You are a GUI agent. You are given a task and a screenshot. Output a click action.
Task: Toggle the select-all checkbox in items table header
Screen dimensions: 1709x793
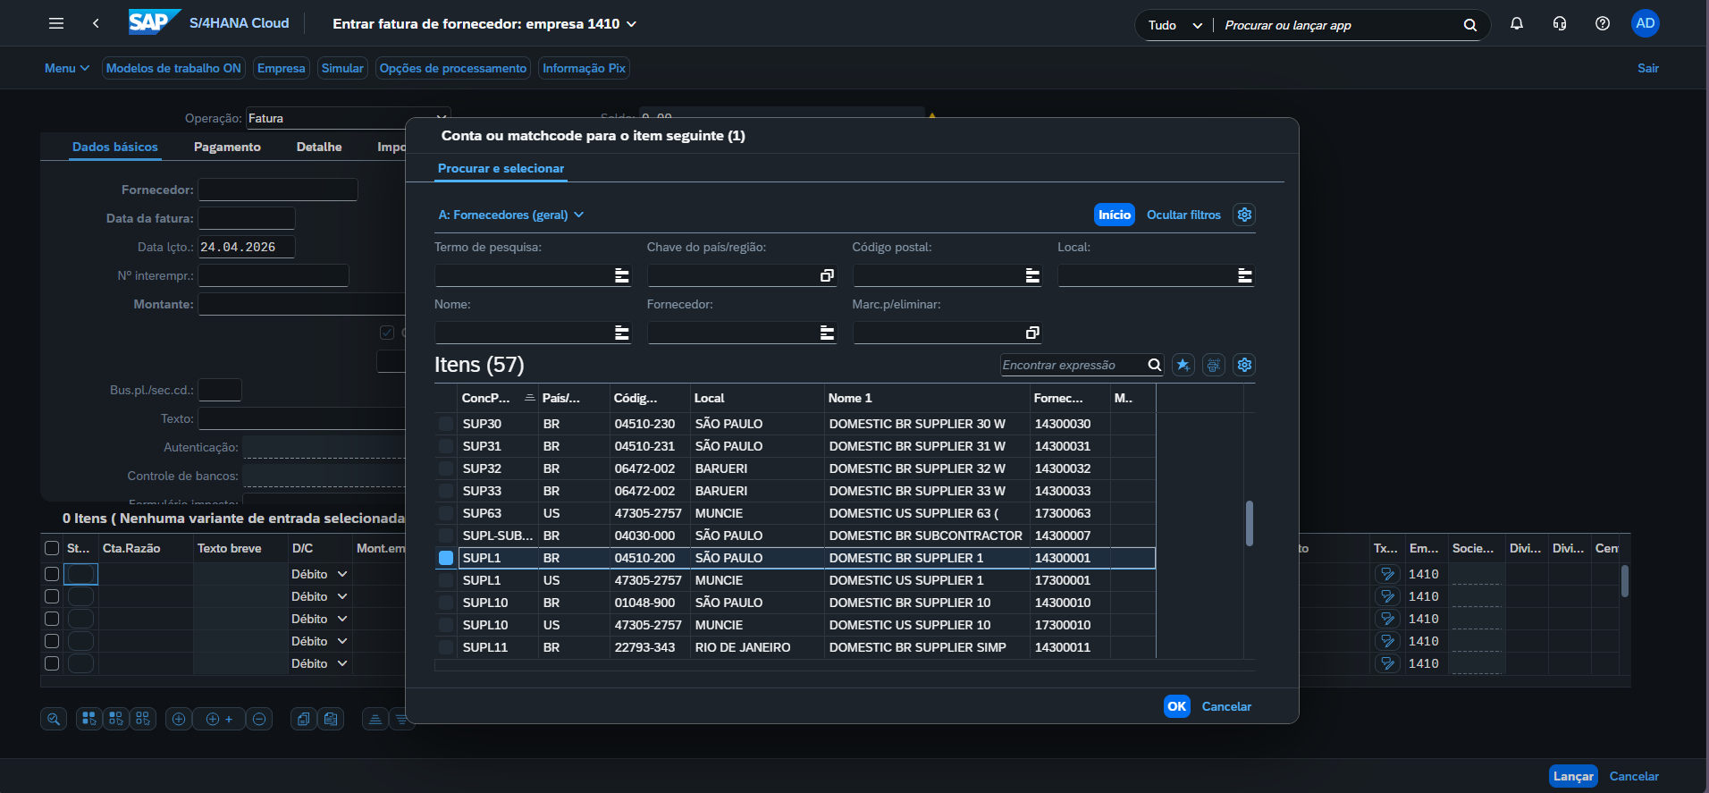click(52, 548)
